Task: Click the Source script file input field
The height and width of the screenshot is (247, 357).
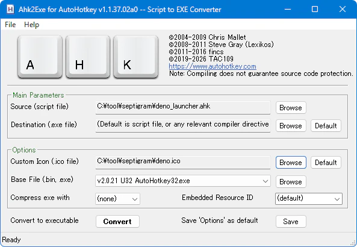Action: [183, 107]
